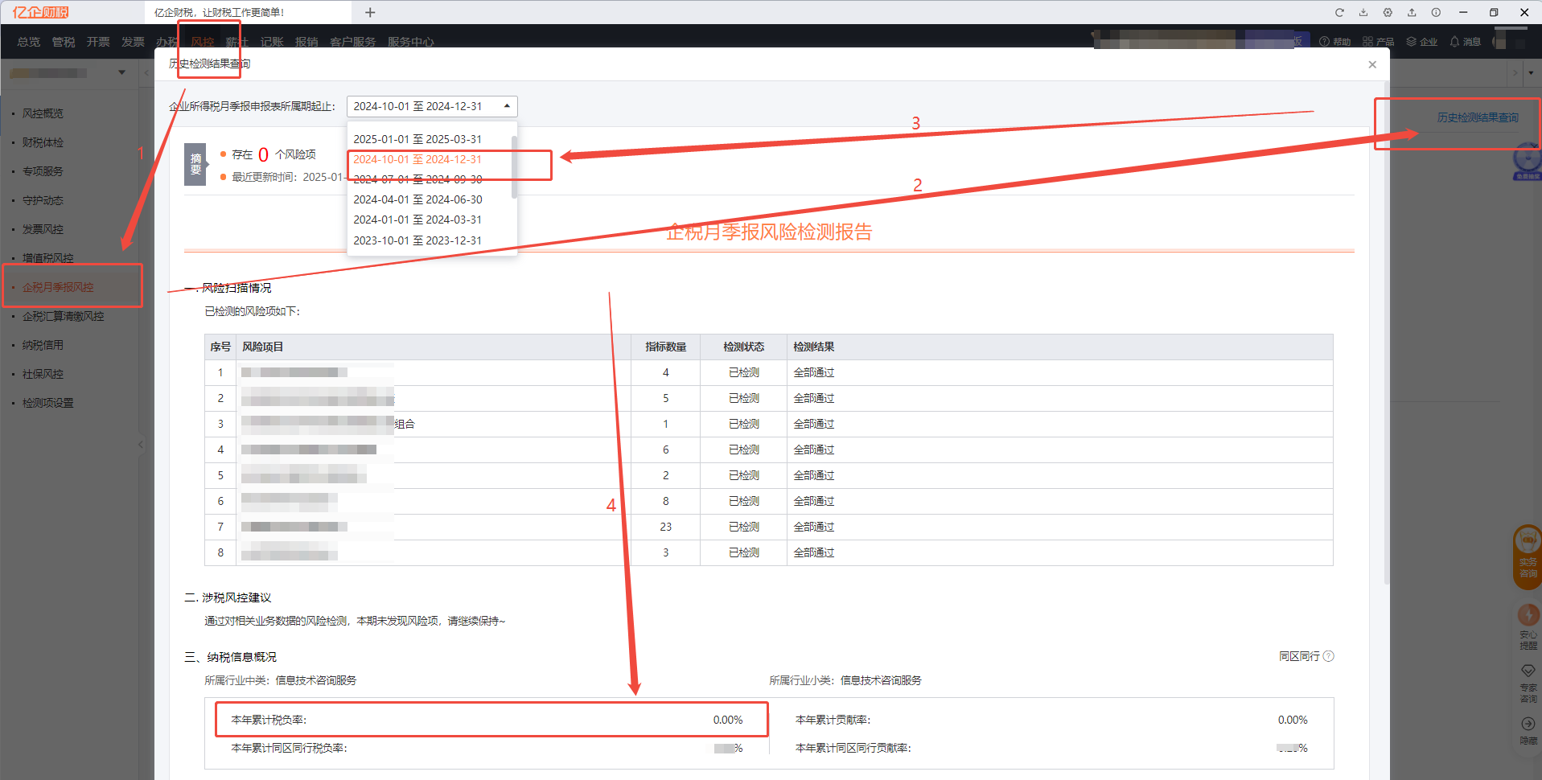Close the 历史检测结果查询 dialog
This screenshot has height=780, width=1542.
click(1372, 64)
